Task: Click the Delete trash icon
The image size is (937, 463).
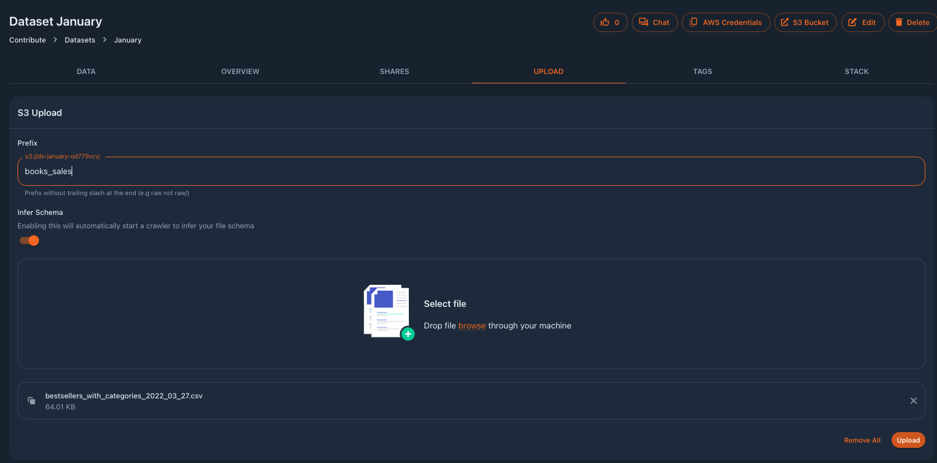Action: tap(899, 22)
